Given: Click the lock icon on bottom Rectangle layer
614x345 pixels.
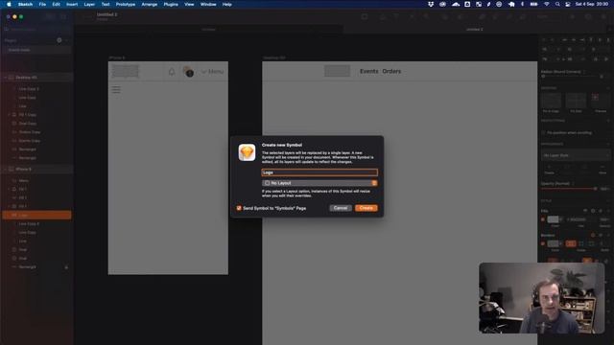Looking at the screenshot, I should click(x=66, y=266).
